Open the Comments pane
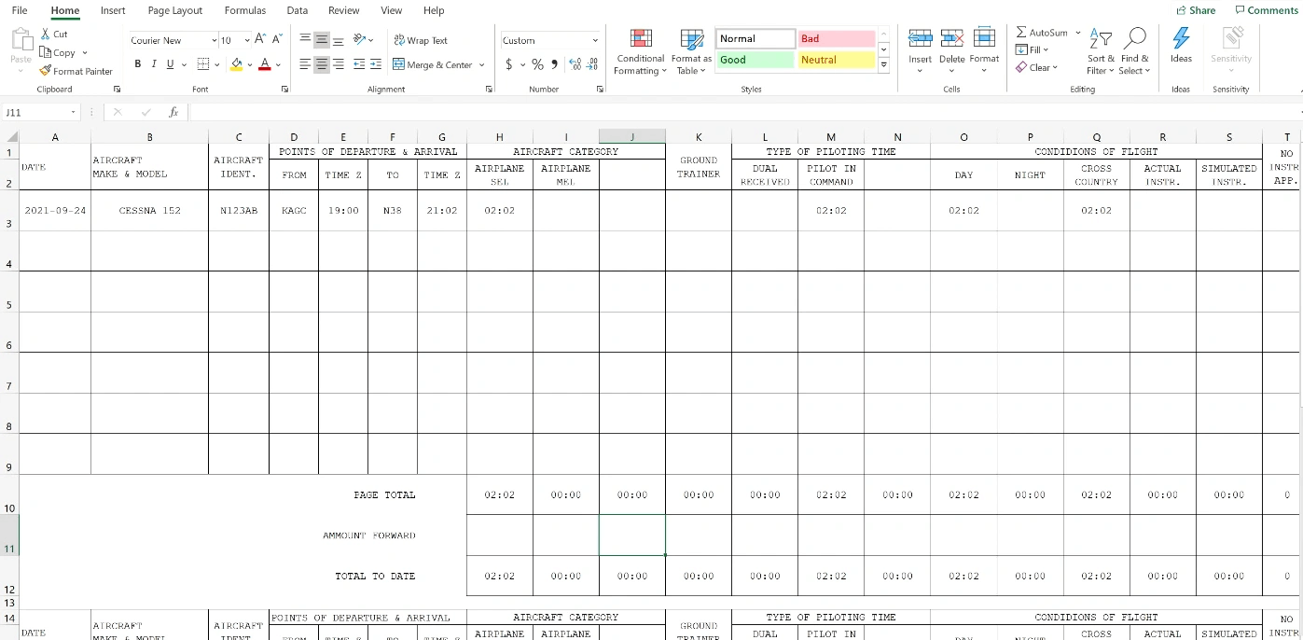This screenshot has width=1303, height=640. (x=1266, y=10)
